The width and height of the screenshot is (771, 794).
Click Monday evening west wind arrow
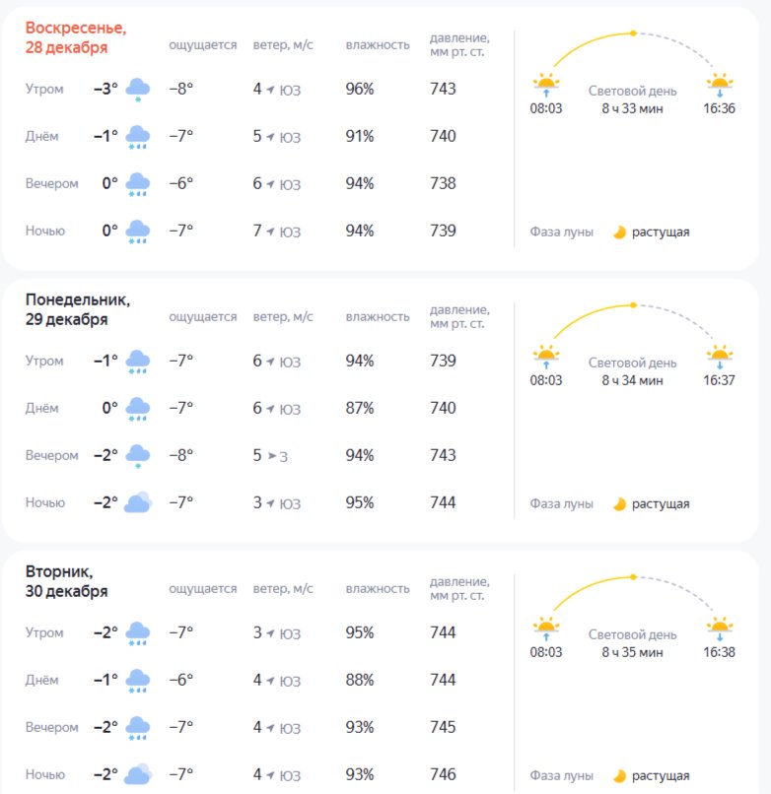click(272, 456)
